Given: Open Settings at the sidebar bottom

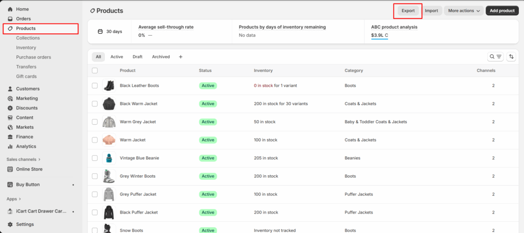Looking at the screenshot, I should (x=25, y=224).
